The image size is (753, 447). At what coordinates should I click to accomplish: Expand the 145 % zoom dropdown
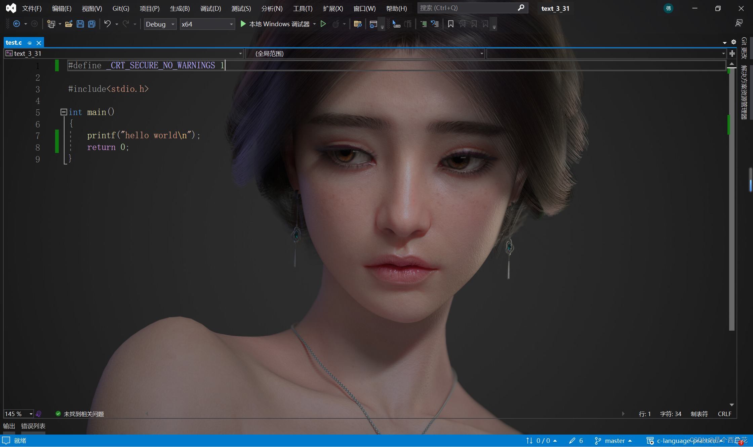[x=31, y=414]
